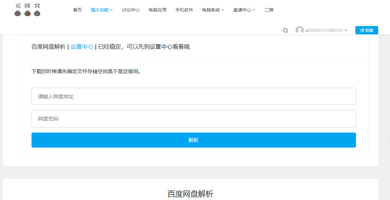This screenshot has height=200, width=390.
Task: Open the user account dropdown chevron
Action: 346,31
